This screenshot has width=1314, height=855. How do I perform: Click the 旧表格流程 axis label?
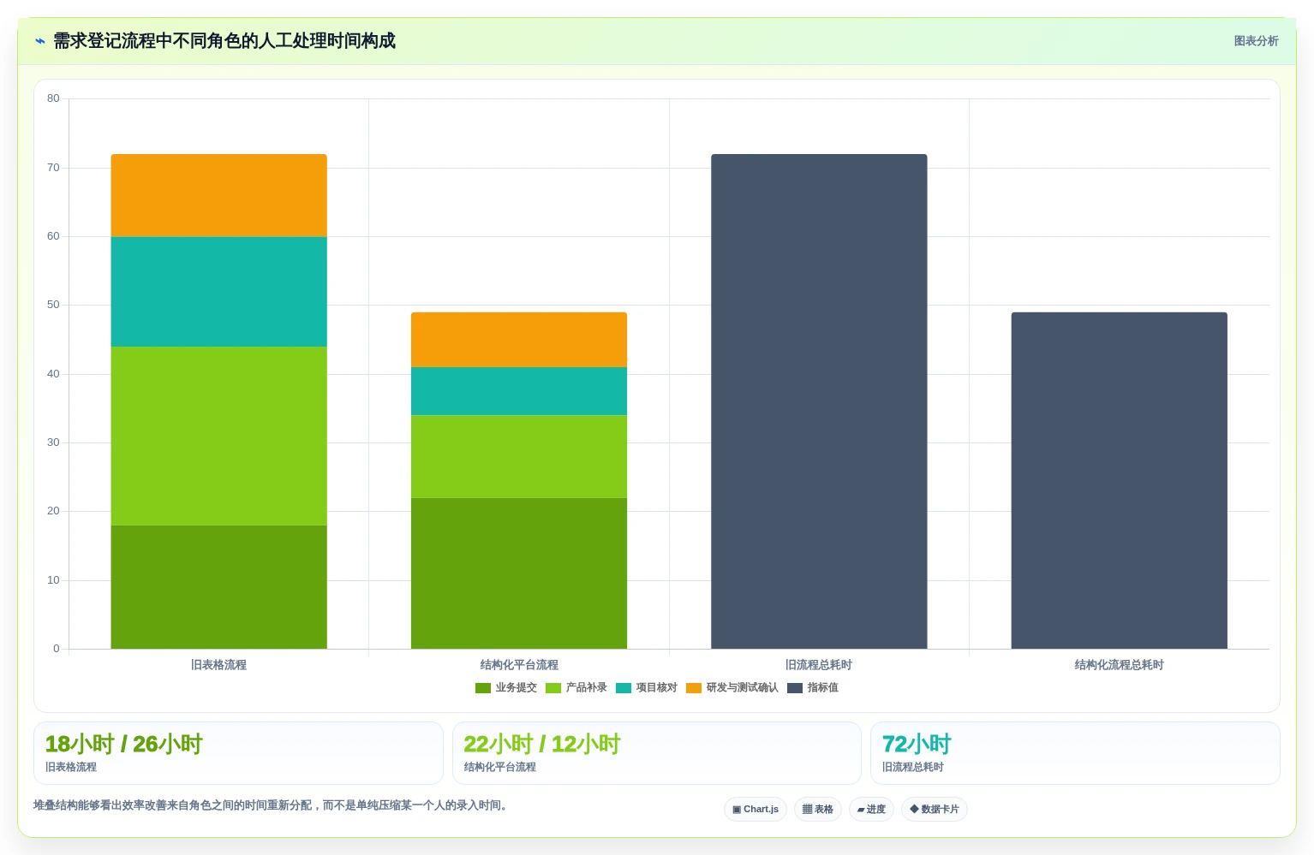pyautogui.click(x=219, y=665)
